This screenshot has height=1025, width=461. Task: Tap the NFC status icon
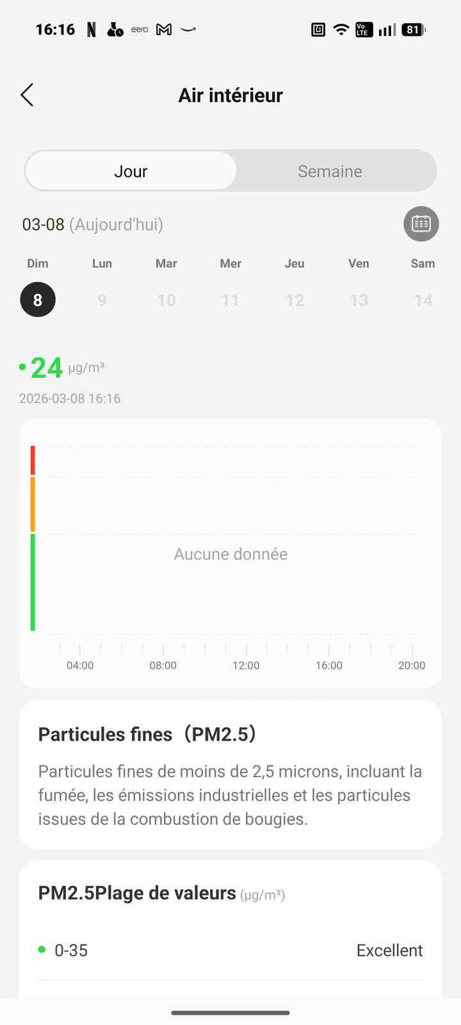[x=318, y=29]
